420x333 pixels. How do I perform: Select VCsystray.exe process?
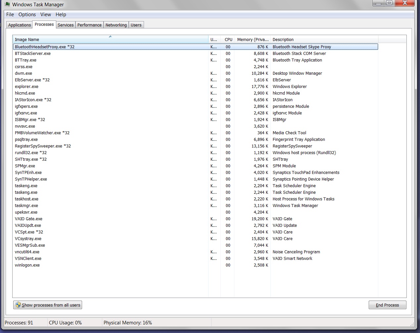pos(195,239)
